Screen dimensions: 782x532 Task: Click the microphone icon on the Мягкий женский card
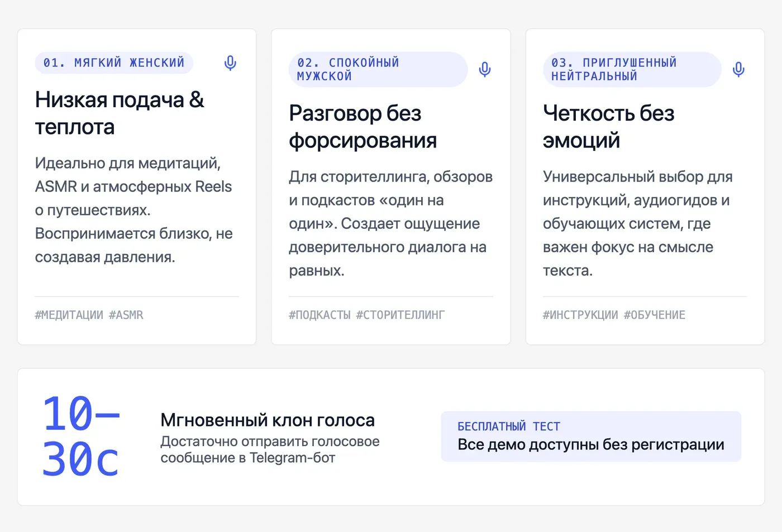click(x=230, y=63)
